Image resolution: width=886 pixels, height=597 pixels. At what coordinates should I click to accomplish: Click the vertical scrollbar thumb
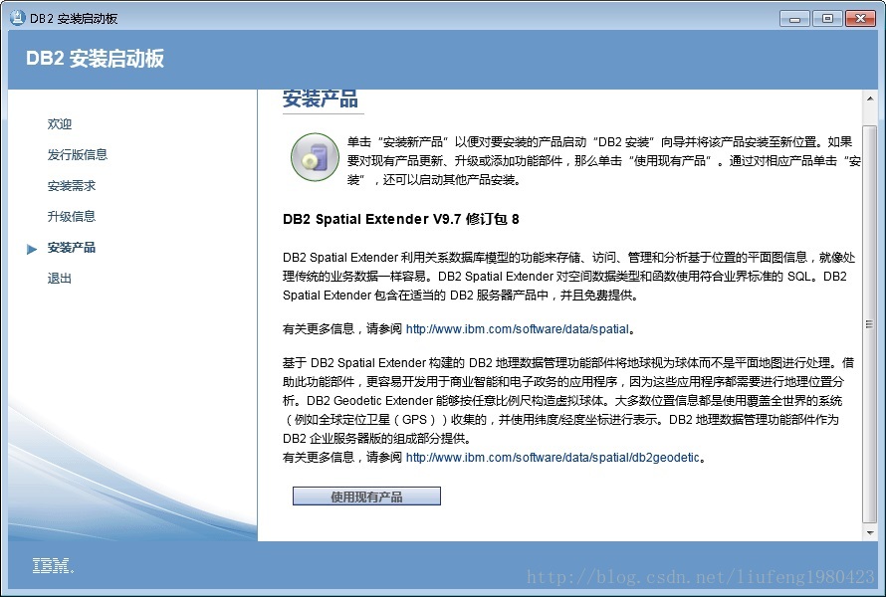tap(870, 324)
